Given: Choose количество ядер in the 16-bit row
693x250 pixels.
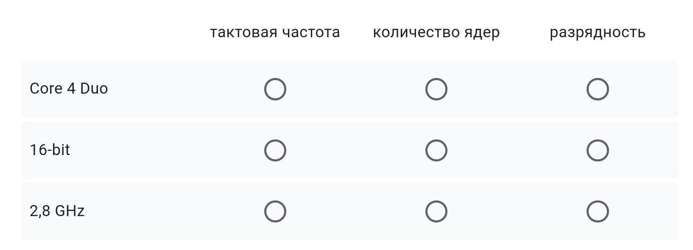Looking at the screenshot, I should [436, 150].
